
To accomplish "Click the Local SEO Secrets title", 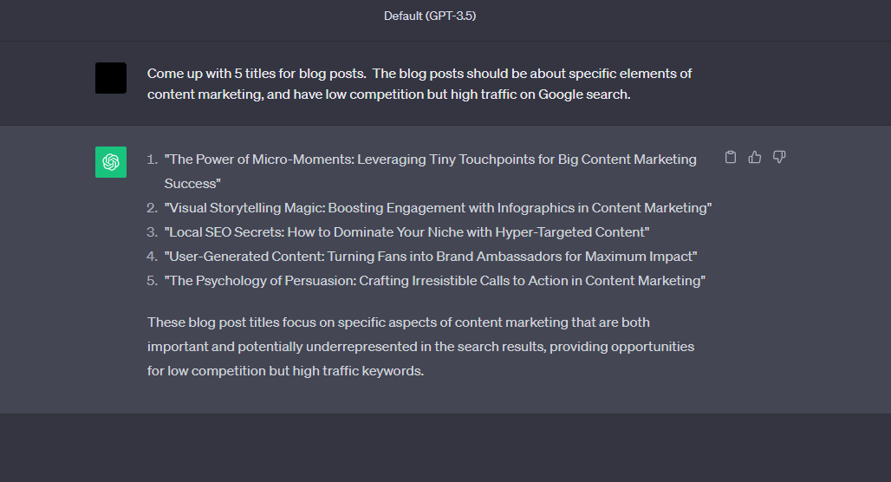I will (406, 232).
